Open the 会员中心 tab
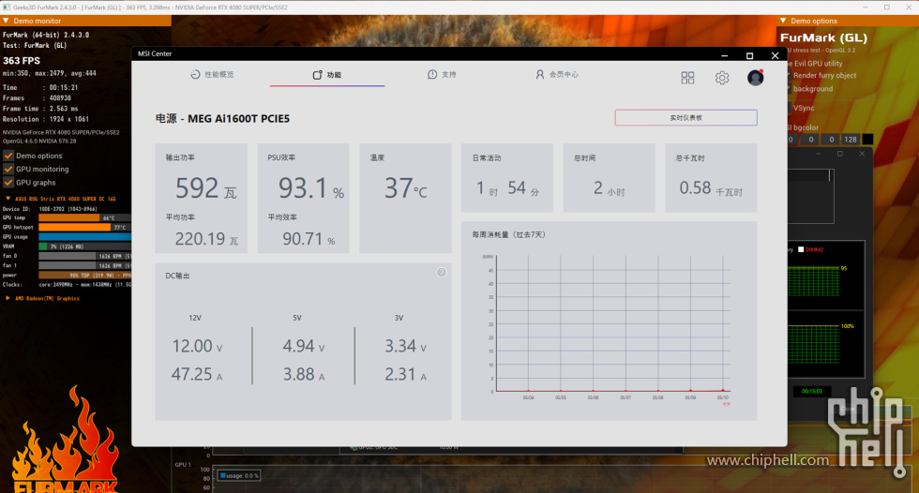 [557, 74]
